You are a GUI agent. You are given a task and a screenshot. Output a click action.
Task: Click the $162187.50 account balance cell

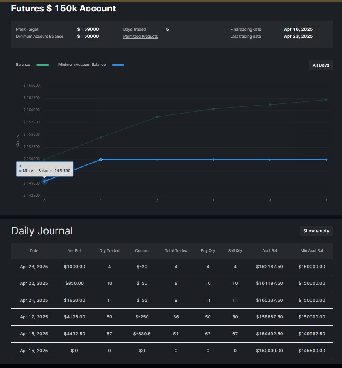click(x=270, y=267)
